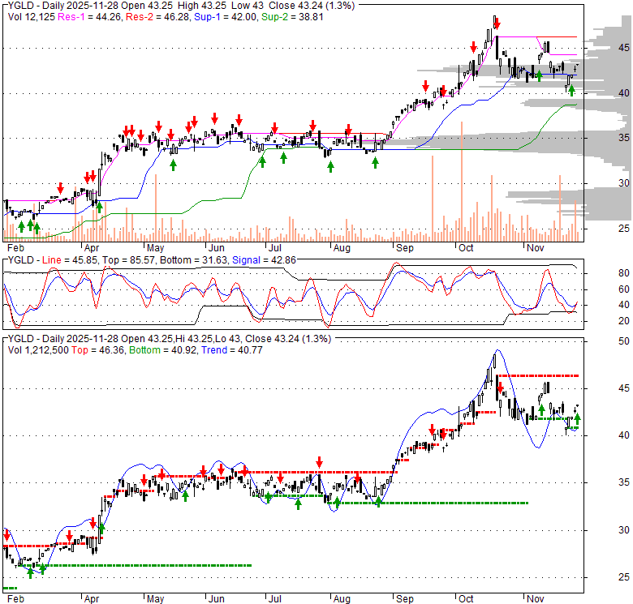Click the Sup-2 = 38.81 label

point(292,17)
